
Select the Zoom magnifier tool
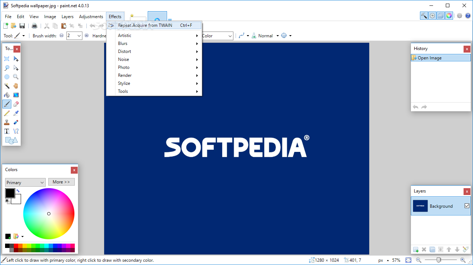point(16,77)
